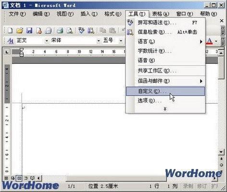Screen dimensions: 227x192
Task: Expand the 正文 style dropdown
Action: [47, 41]
